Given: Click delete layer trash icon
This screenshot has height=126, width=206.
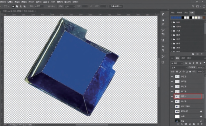Looking at the screenshot, I should coord(201,124).
